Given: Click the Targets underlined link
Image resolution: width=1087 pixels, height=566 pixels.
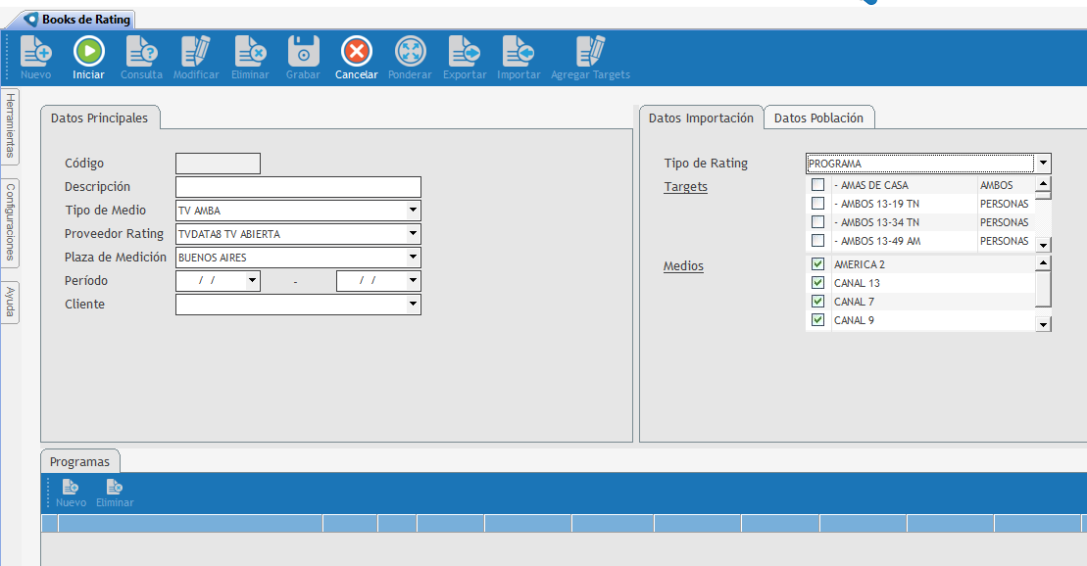Looking at the screenshot, I should pyautogui.click(x=685, y=187).
